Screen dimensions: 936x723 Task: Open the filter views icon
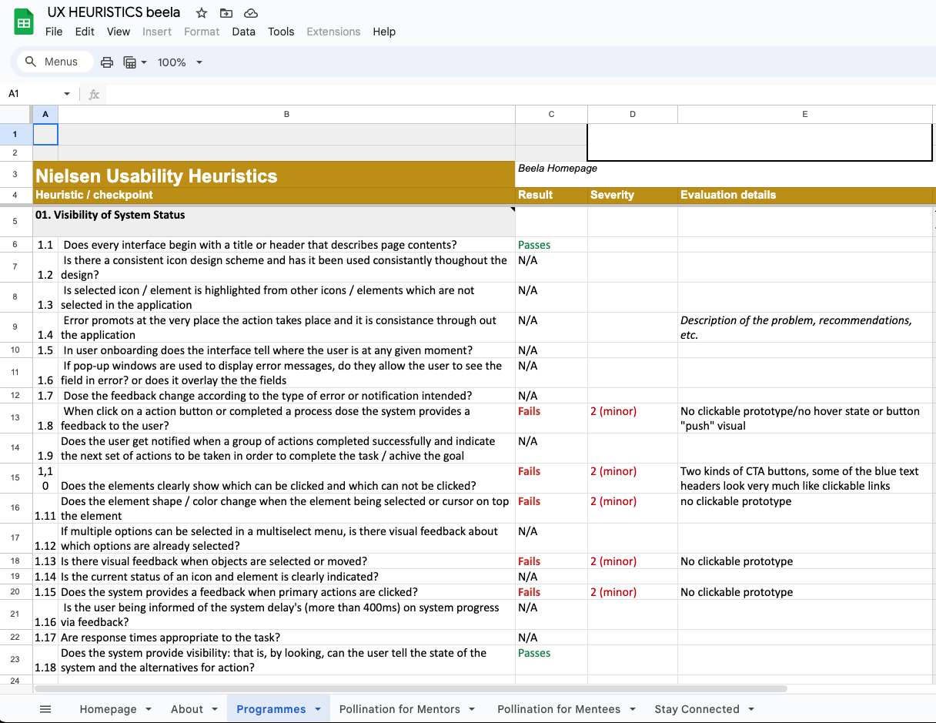pos(130,62)
